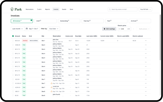Click the Rent & Utilities kind badge
This screenshot has height=102, width=163.
coord(34,40)
